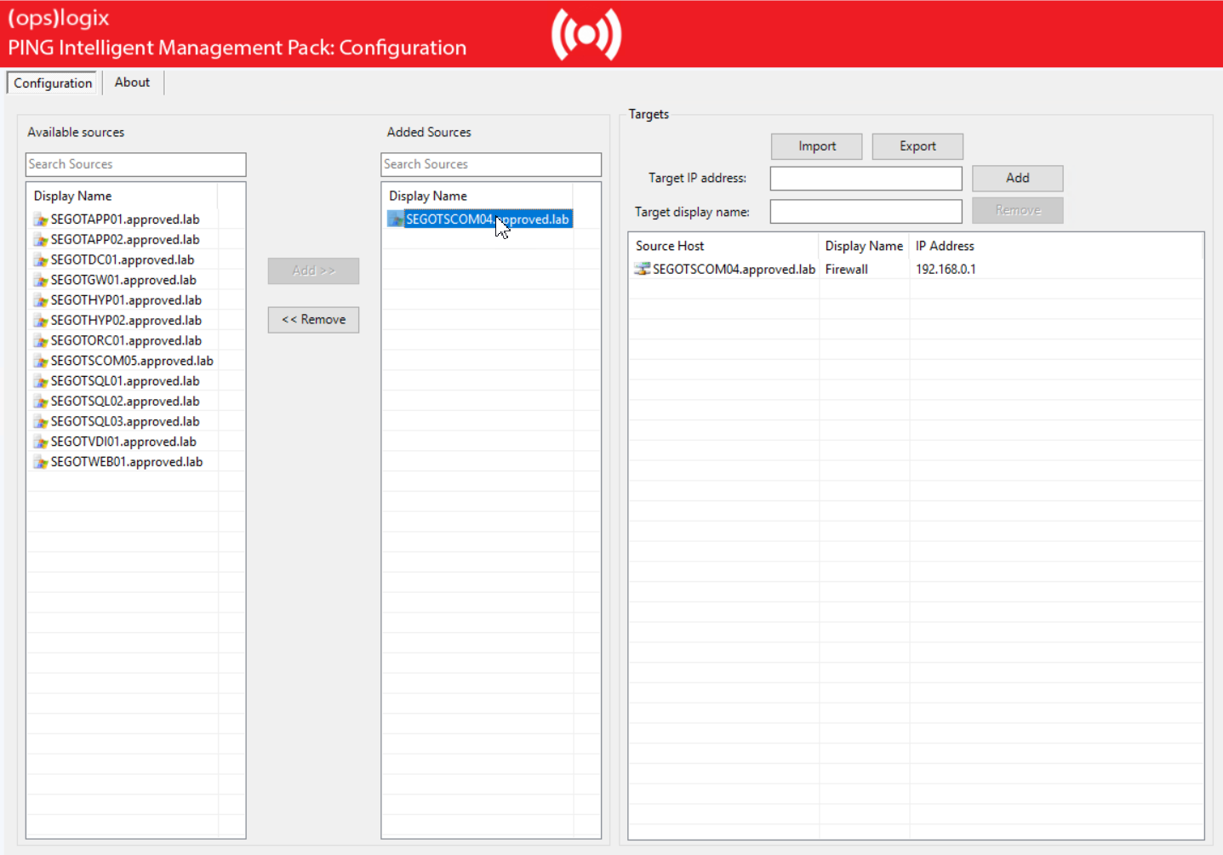
Task: Click the Add >> button between source lists
Action: (x=313, y=271)
